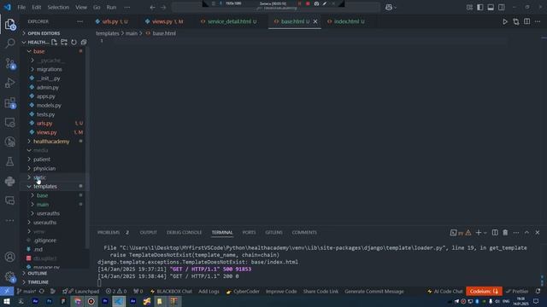Go back with the left arrow
The width and height of the screenshot is (547, 307).
click(152, 8)
